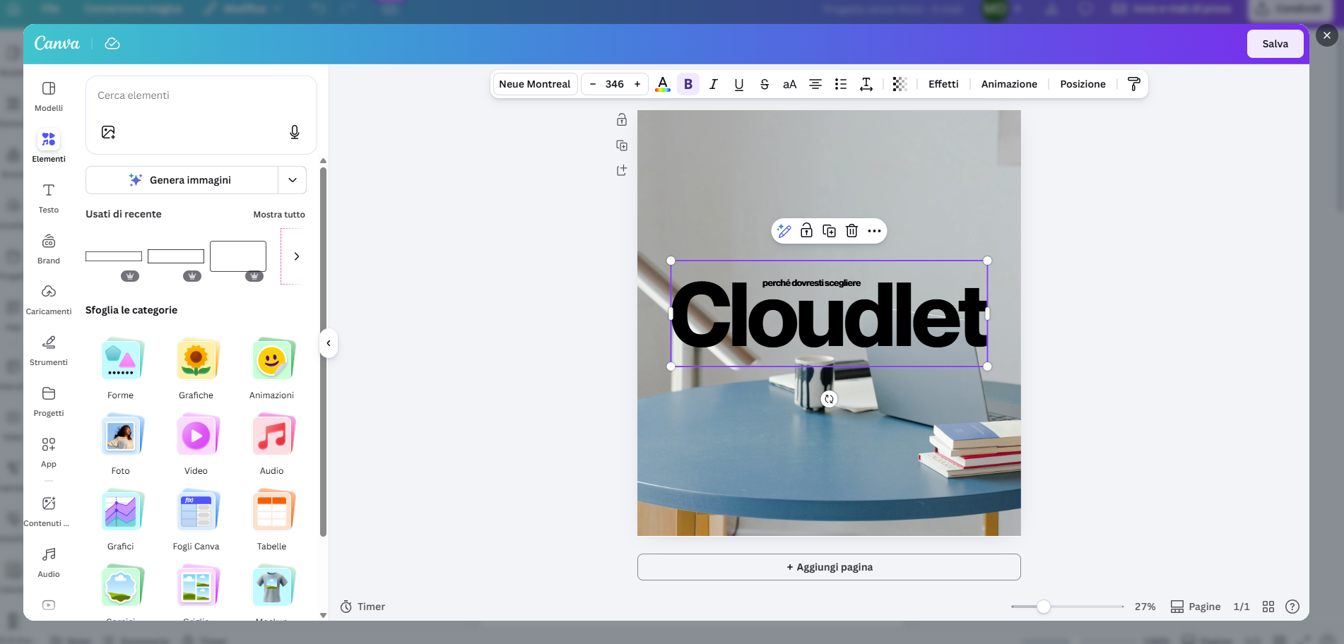
Task: Click the cloud save status icon
Action: (112, 44)
